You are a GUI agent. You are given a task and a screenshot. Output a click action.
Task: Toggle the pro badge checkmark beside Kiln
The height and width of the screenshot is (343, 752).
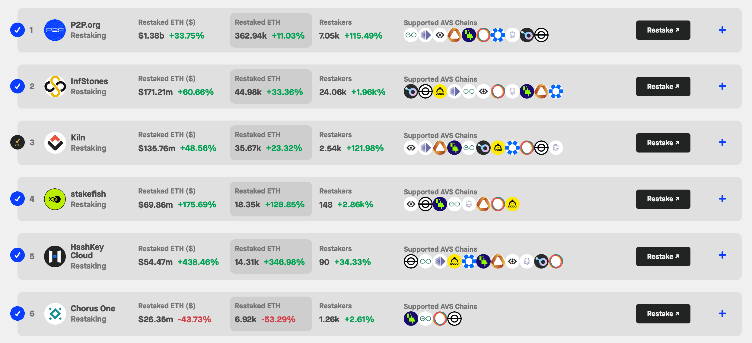pos(18,143)
